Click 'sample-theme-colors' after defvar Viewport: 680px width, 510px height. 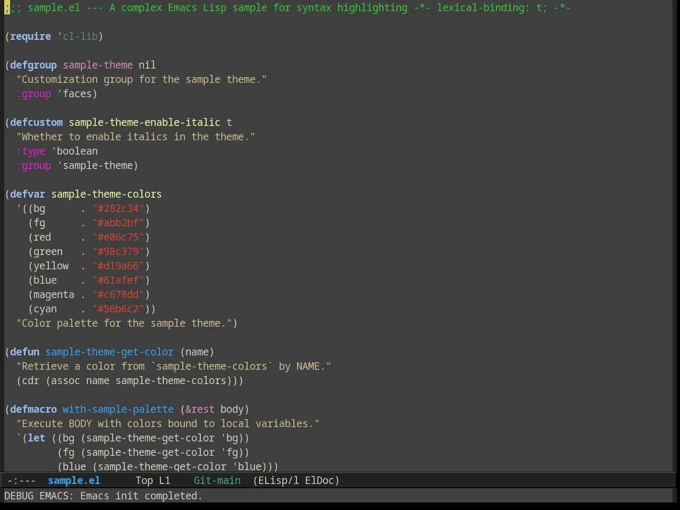tap(106, 194)
